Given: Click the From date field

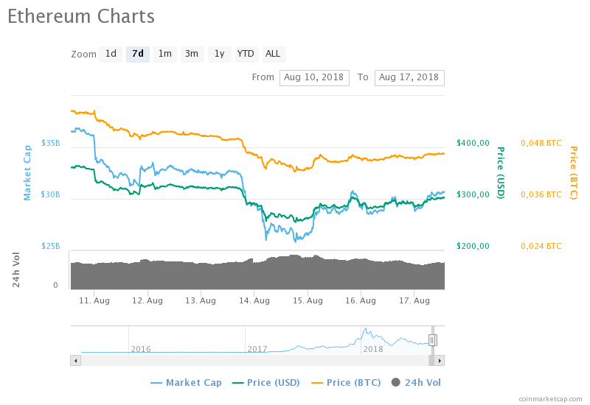Looking at the screenshot, I should (x=313, y=77).
